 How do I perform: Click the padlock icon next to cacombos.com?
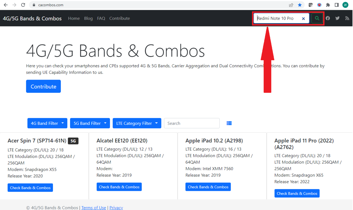click(34, 5)
